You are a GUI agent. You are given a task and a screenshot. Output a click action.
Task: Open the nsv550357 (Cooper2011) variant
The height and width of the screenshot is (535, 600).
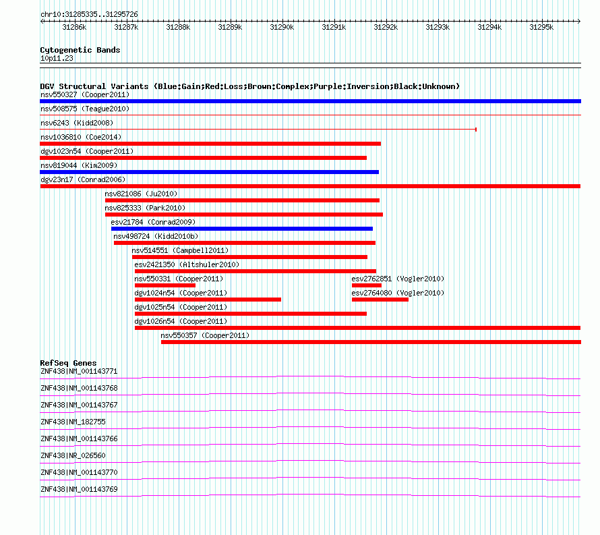(205, 335)
